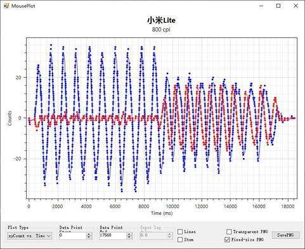
Task: Click the '800 cpi' subtitle text
Action: point(161,29)
